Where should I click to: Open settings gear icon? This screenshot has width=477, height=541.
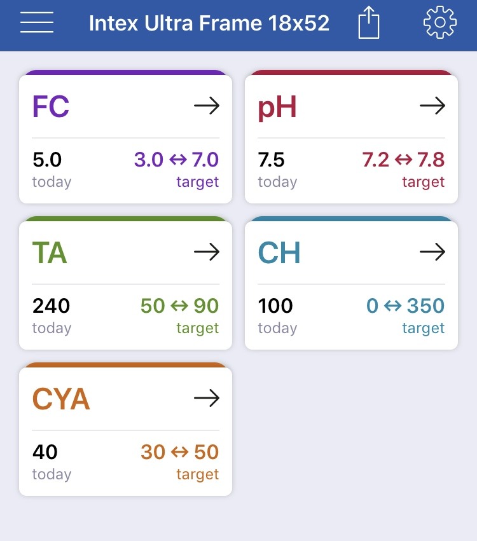point(440,22)
